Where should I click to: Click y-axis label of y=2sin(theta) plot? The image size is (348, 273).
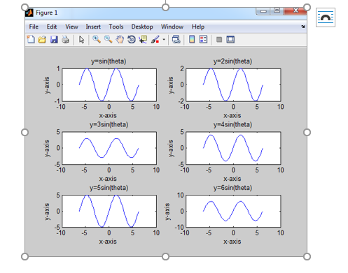pyautogui.click(x=171, y=85)
